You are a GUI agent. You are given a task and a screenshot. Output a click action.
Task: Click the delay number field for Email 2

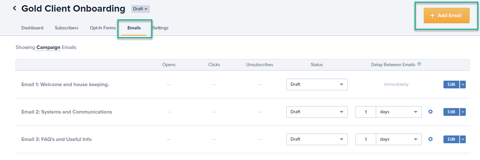[366, 112]
